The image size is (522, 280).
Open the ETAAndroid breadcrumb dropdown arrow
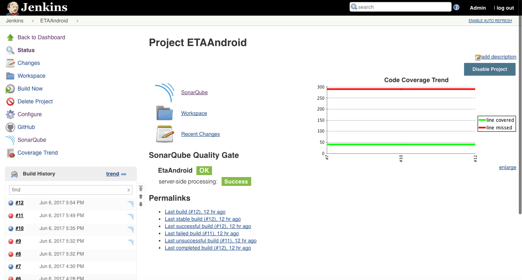point(77,21)
